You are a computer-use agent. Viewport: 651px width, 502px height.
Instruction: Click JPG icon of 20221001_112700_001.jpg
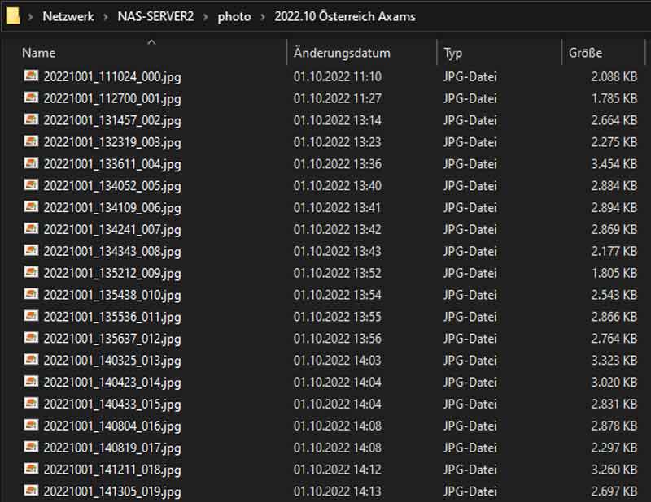click(31, 97)
